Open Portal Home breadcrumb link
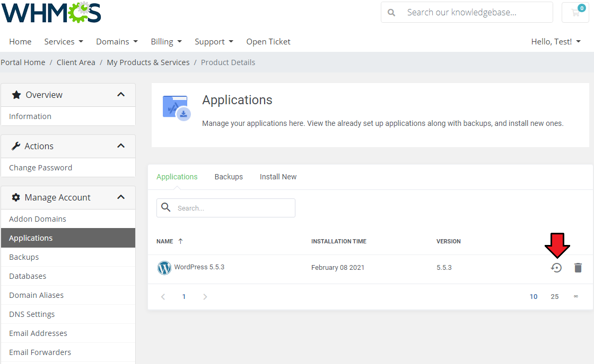Viewport: 594px width, 364px height. click(x=23, y=62)
